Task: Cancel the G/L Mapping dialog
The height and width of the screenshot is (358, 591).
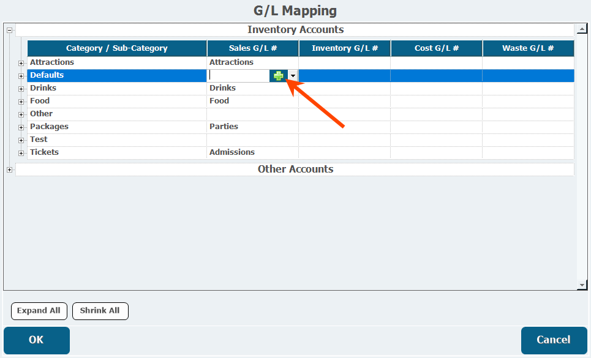Action: coord(554,340)
